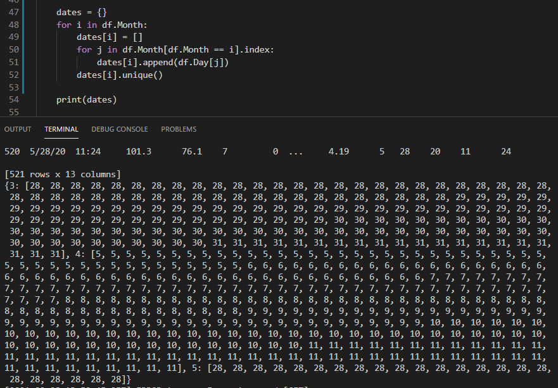Select the TERMINAL tab
This screenshot has height=388, width=558.
(x=61, y=129)
